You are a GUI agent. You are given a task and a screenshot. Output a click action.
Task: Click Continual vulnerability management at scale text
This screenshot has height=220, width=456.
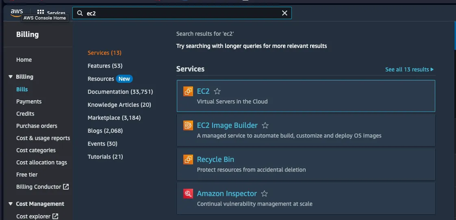coord(254,204)
